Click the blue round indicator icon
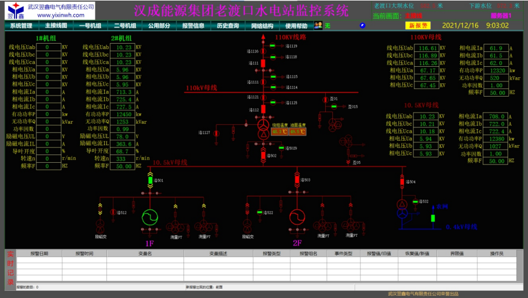The height and width of the screenshot is (298, 528). pyautogui.click(x=363, y=25)
